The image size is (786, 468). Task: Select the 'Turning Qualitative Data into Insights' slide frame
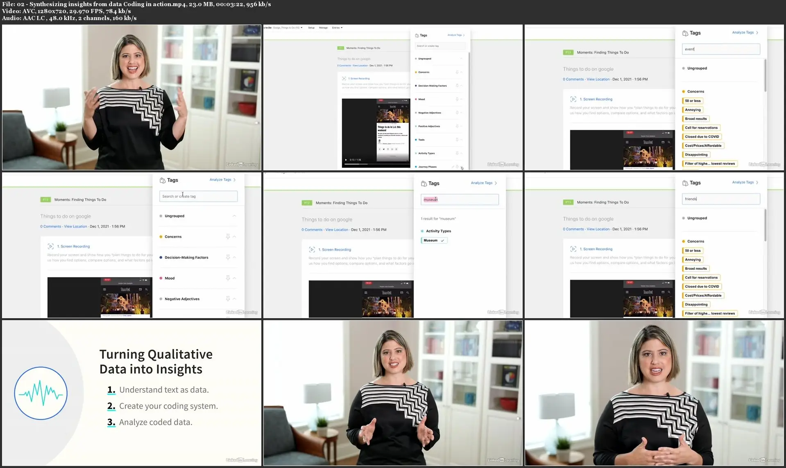click(x=132, y=393)
